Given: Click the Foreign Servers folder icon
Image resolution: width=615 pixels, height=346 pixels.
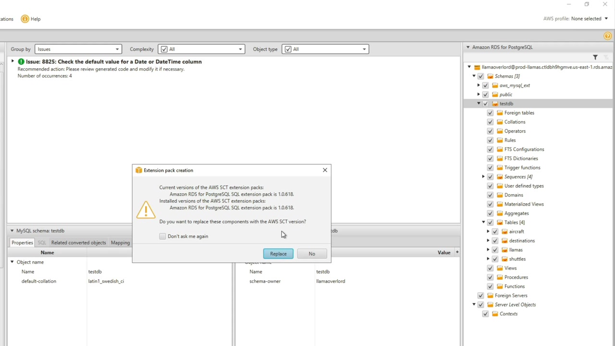Looking at the screenshot, I should point(490,296).
